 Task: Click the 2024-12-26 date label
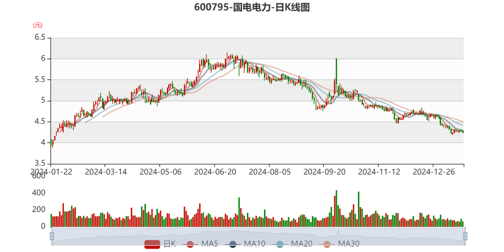point(434,172)
